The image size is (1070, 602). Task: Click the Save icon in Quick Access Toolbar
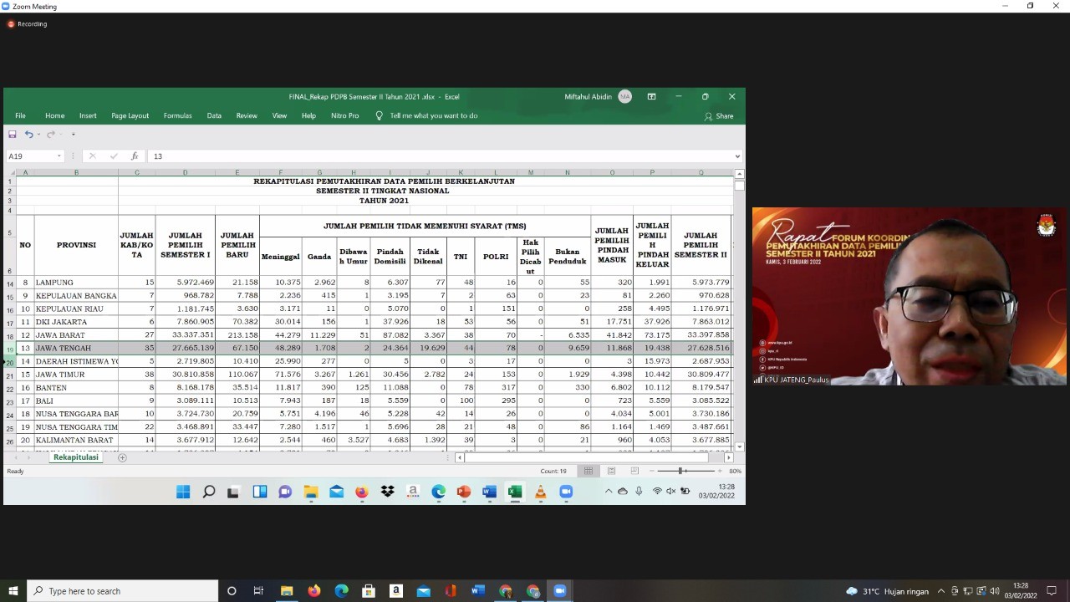(x=13, y=134)
